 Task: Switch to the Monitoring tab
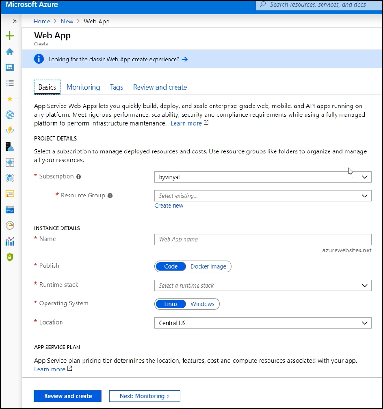point(83,87)
